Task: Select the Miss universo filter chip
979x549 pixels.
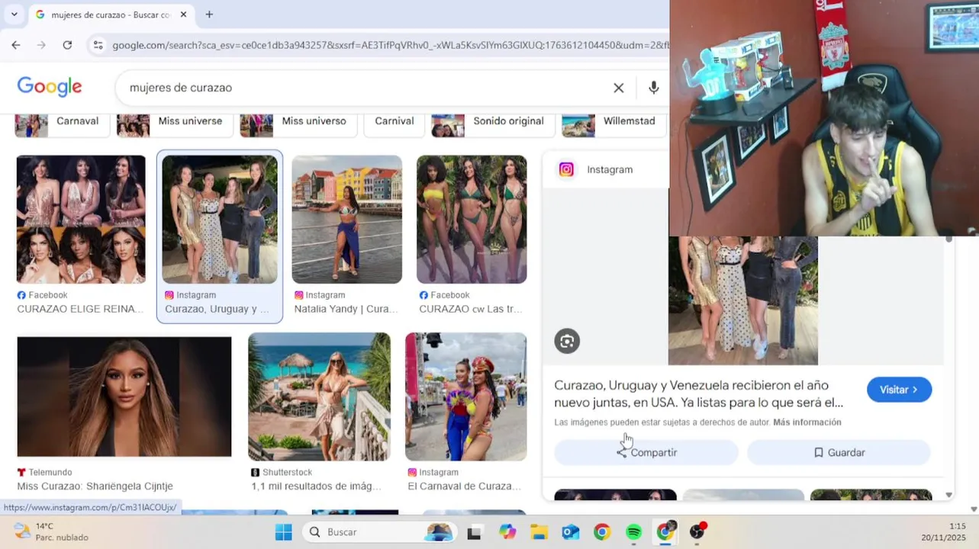Action: pos(298,124)
